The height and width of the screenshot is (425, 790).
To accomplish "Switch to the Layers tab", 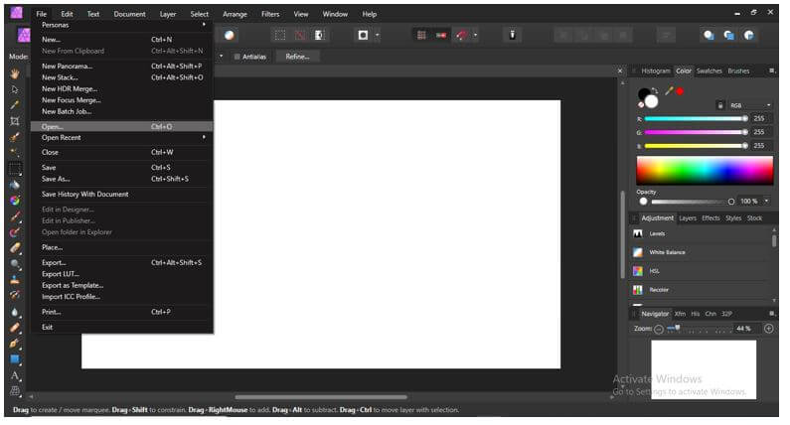I will (x=688, y=218).
